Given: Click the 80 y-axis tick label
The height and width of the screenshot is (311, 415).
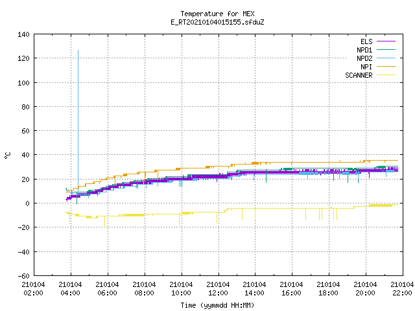Looking at the screenshot, I should [25, 107].
